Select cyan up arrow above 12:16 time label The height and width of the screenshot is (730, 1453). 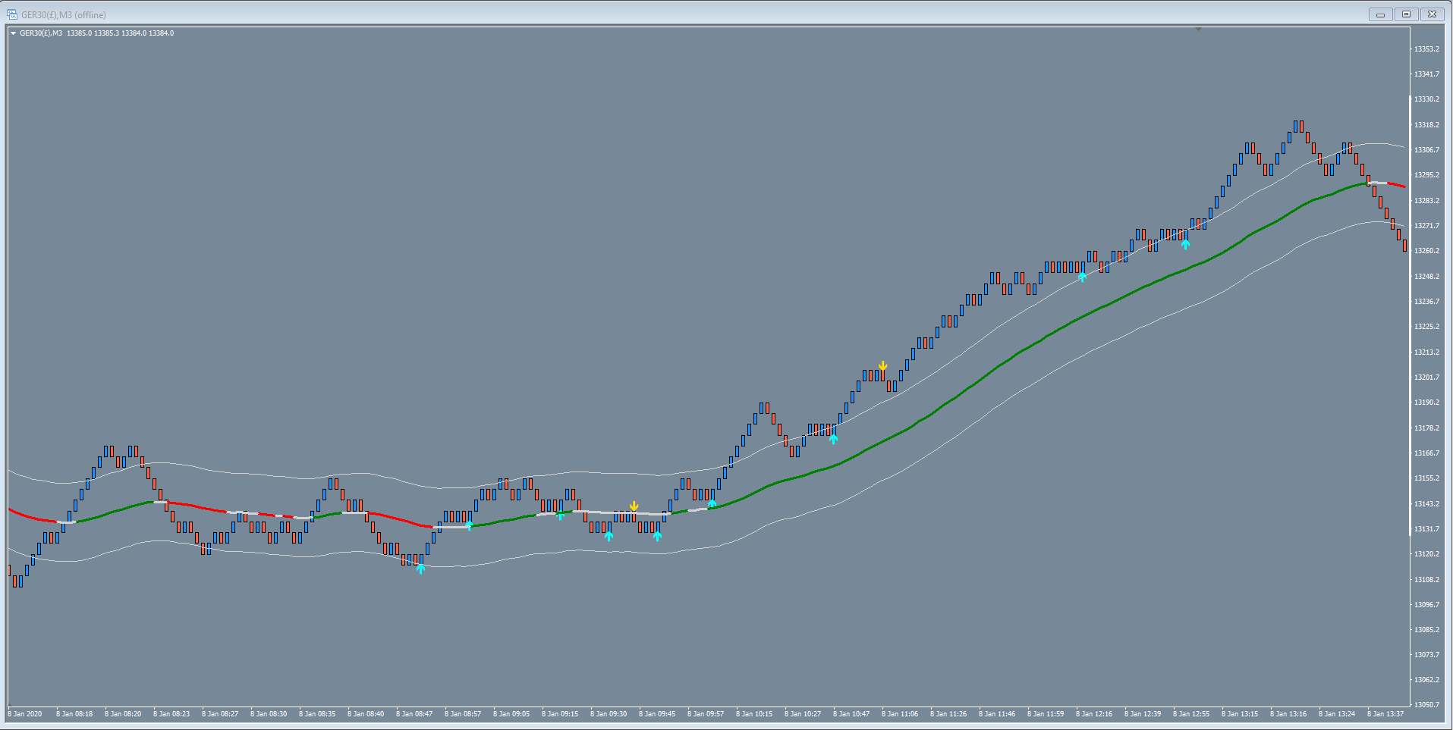(x=1082, y=277)
